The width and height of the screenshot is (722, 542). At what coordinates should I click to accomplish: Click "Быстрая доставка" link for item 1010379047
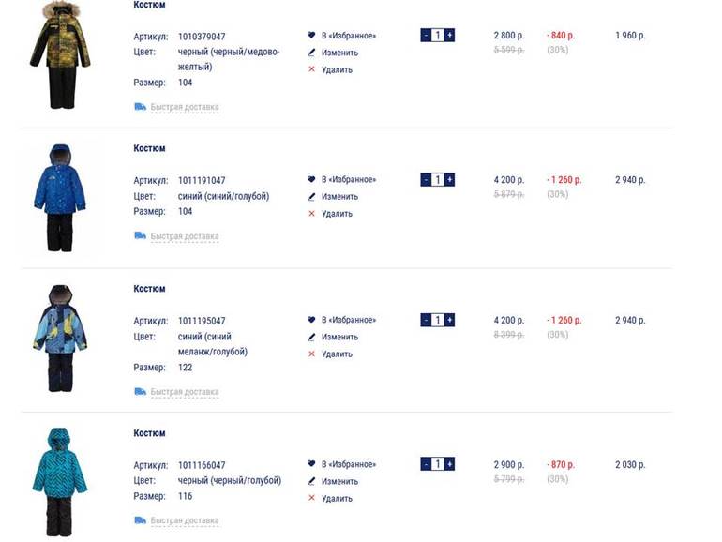coord(185,108)
